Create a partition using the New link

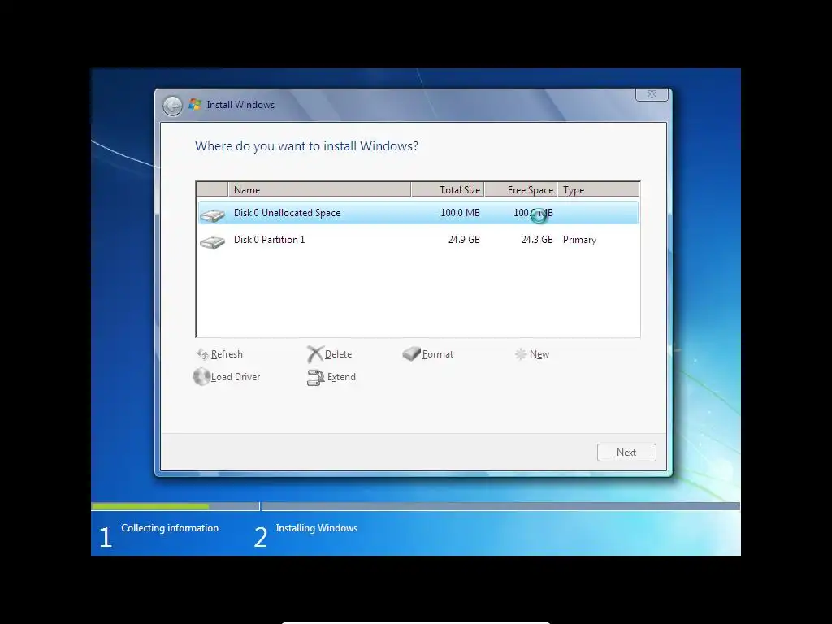coord(539,354)
